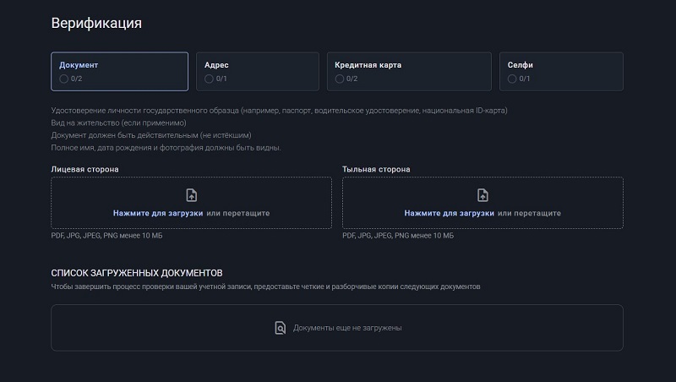
Task: Click the 0/2 counter in Кредитная карта tab
Action: point(352,79)
